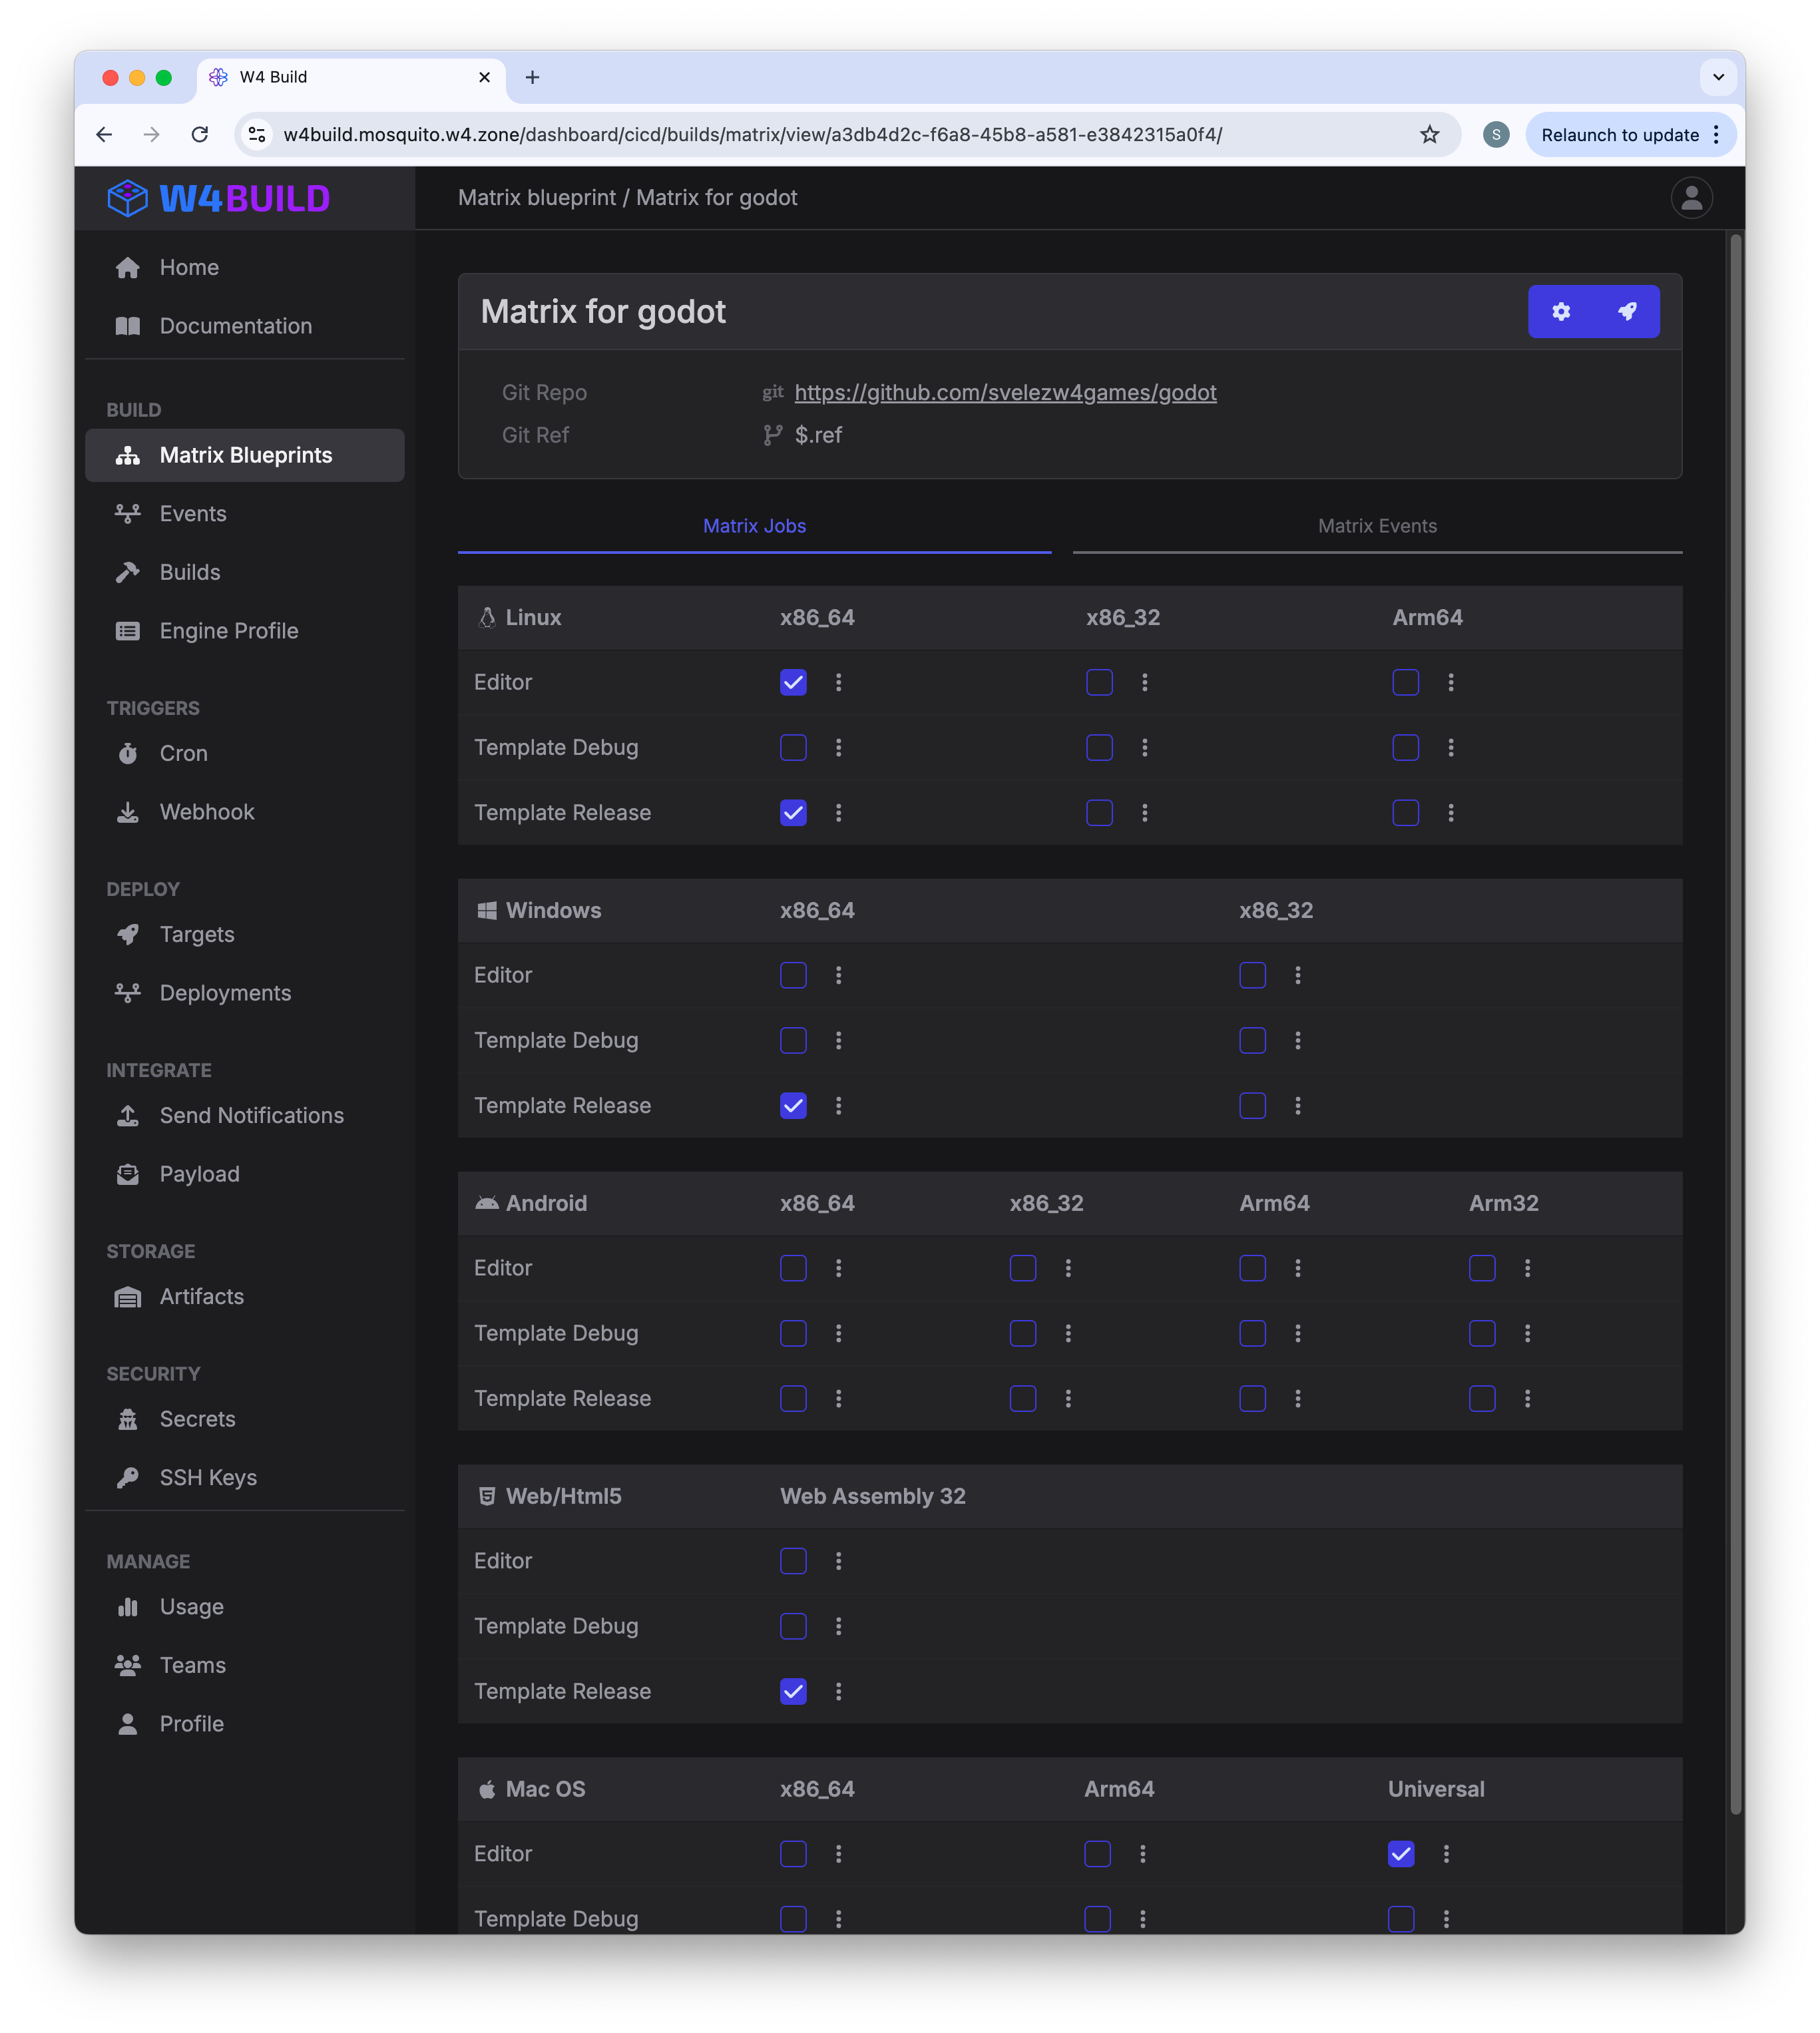The image size is (1820, 2033).
Task: Open the user account avatar menu
Action: tap(1691, 198)
